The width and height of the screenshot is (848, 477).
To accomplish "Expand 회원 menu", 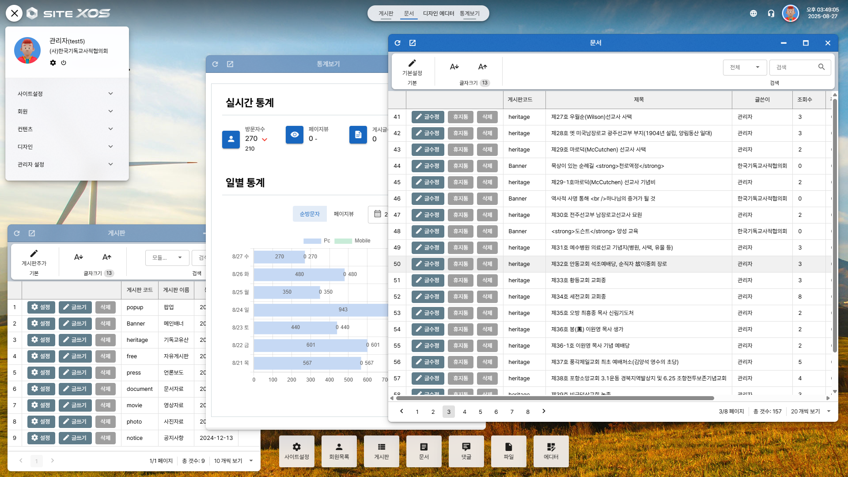I will [65, 111].
